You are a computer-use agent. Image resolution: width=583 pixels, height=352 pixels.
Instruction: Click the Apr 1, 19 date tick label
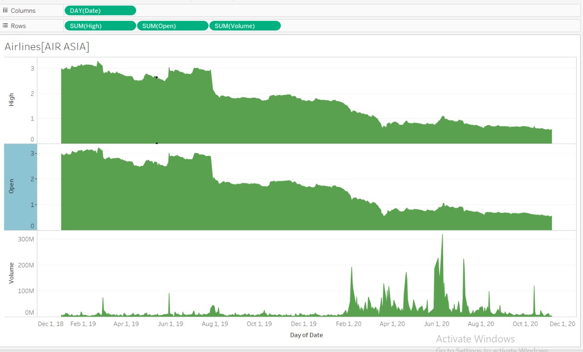coord(126,324)
